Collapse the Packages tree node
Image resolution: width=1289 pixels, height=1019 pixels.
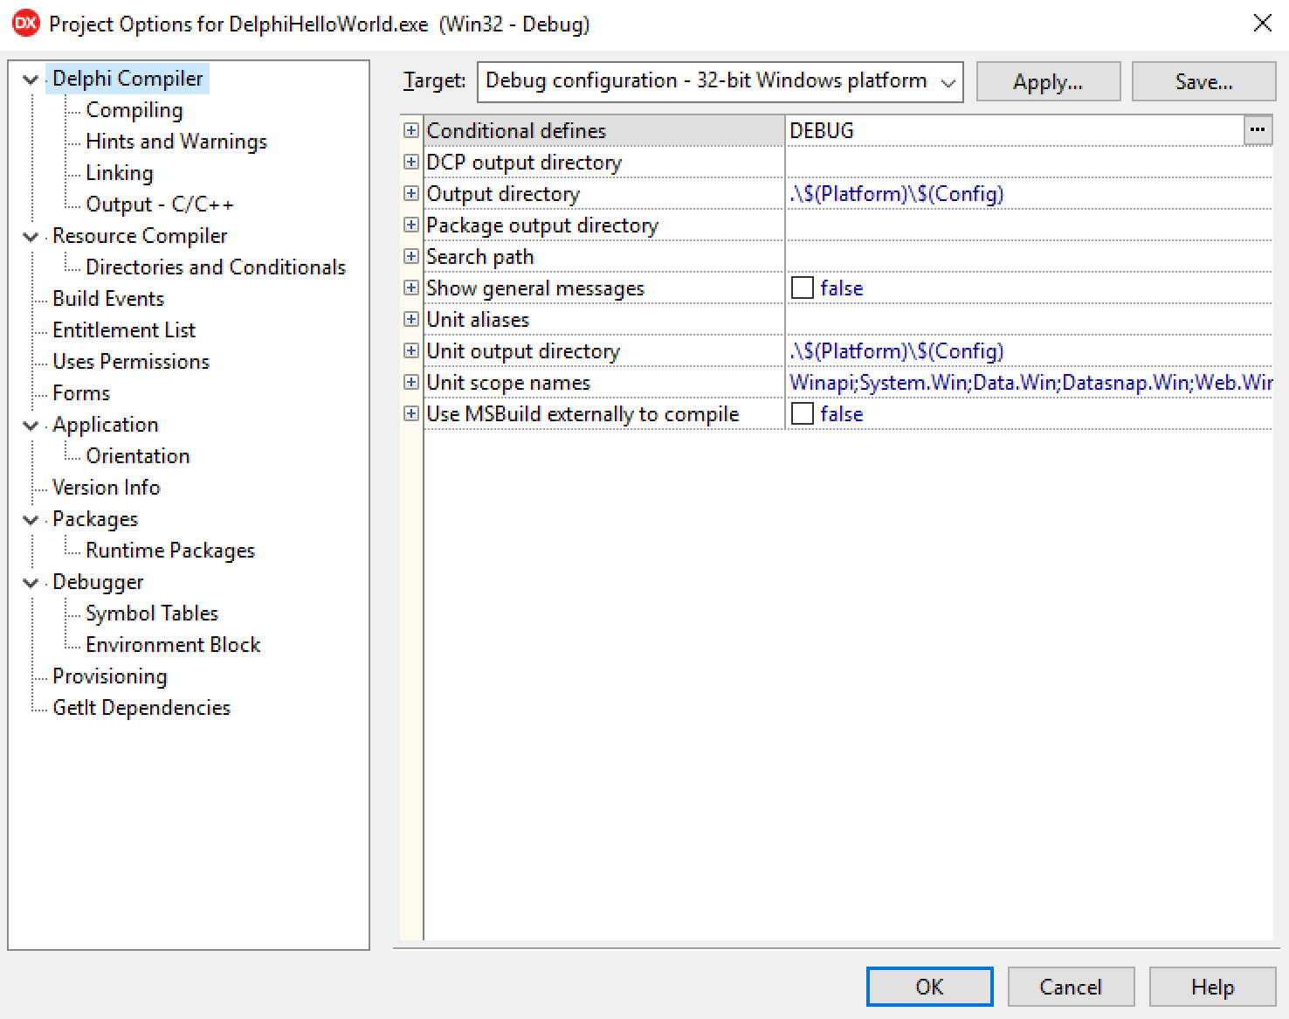pos(31,520)
